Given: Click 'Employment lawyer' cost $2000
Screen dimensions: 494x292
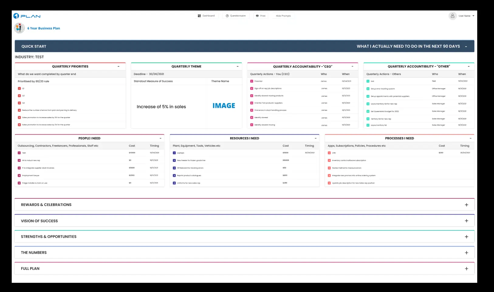Looking at the screenshot, I should (x=132, y=176).
